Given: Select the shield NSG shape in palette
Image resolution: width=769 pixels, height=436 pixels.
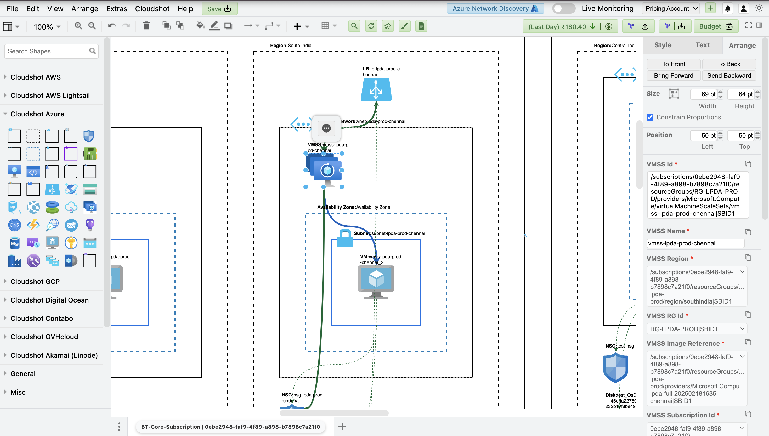Looking at the screenshot, I should (x=89, y=136).
